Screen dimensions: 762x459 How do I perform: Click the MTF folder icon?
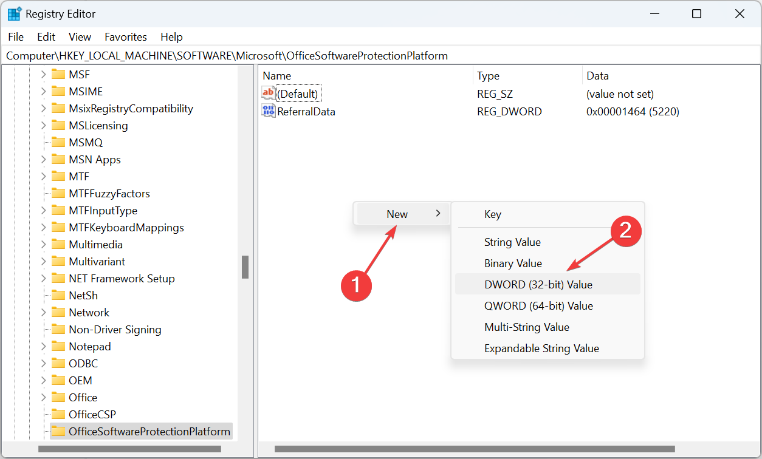click(58, 177)
